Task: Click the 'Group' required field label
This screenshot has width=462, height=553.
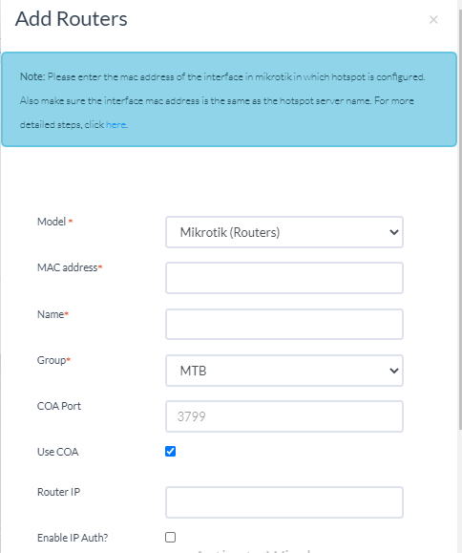Action: pyautogui.click(x=52, y=360)
